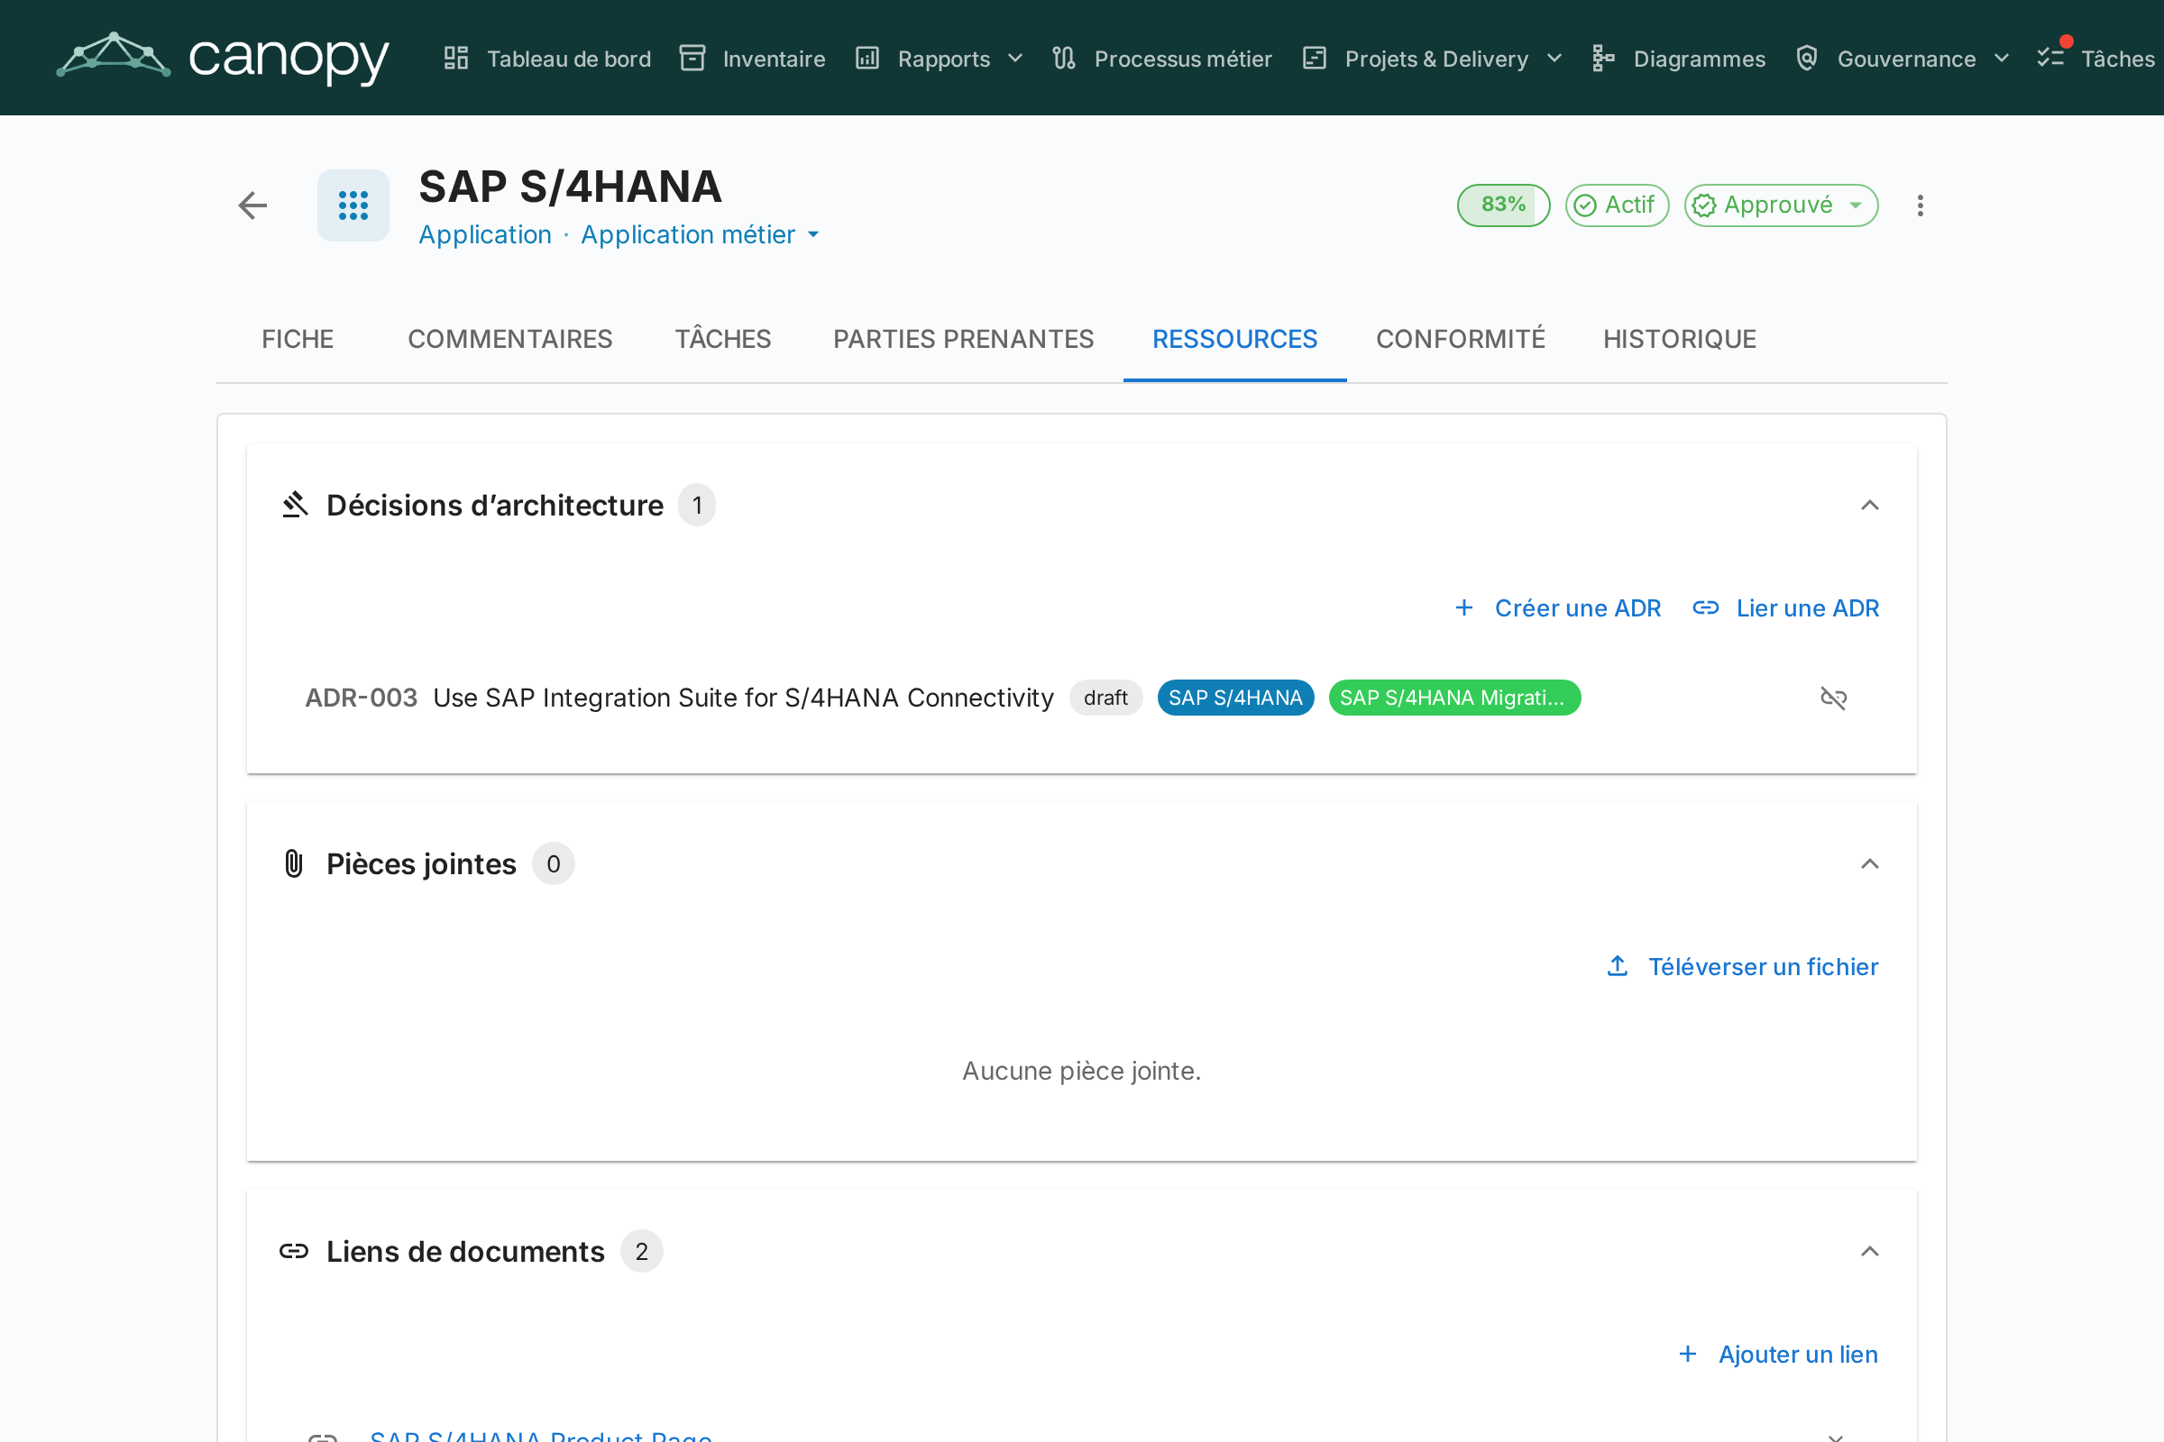
Task: Open the ADR-003 decision title
Action: coord(743,698)
